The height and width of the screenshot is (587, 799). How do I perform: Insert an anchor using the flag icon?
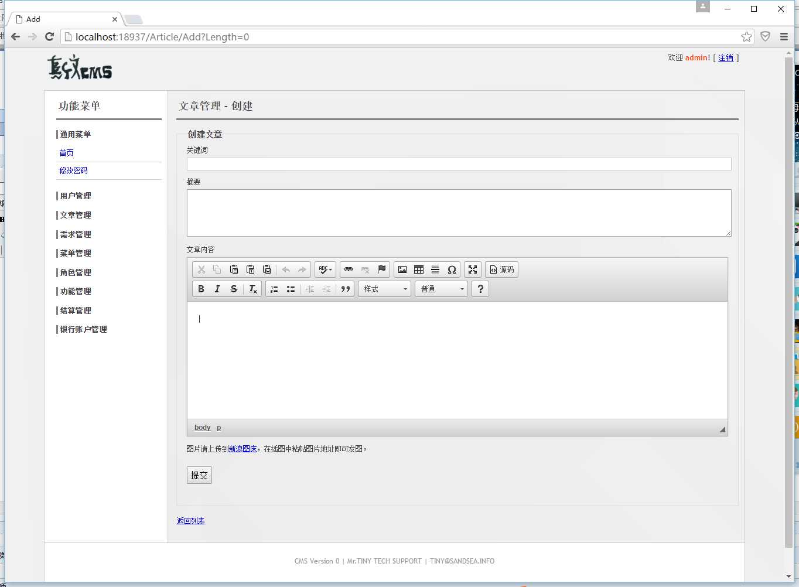381,269
